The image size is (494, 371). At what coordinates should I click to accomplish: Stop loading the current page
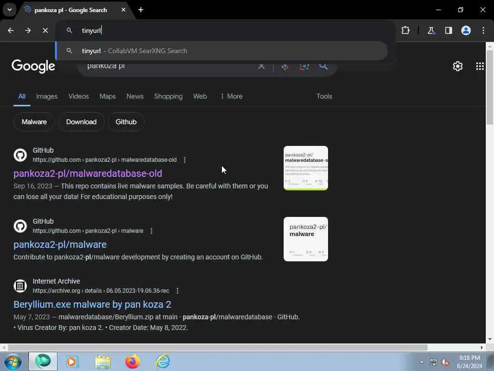(45, 30)
